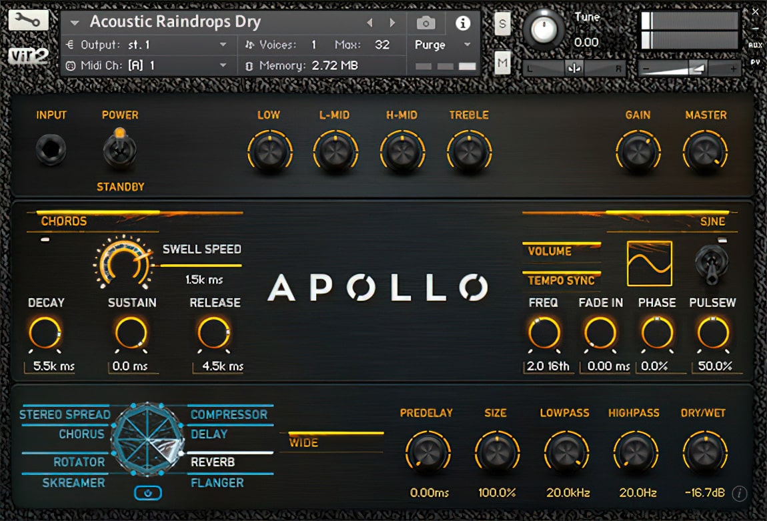Click the output routing icon
The image size is (767, 521).
[x=69, y=45]
